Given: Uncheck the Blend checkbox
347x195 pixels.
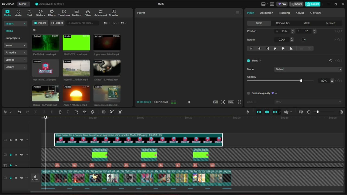Looking at the screenshot, I should click(x=249, y=61).
